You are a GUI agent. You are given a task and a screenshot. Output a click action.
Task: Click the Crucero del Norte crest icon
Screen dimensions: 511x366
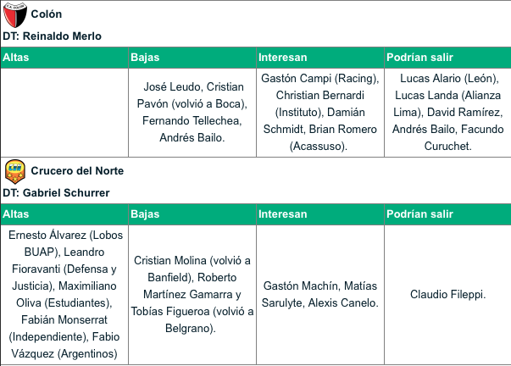(x=15, y=171)
